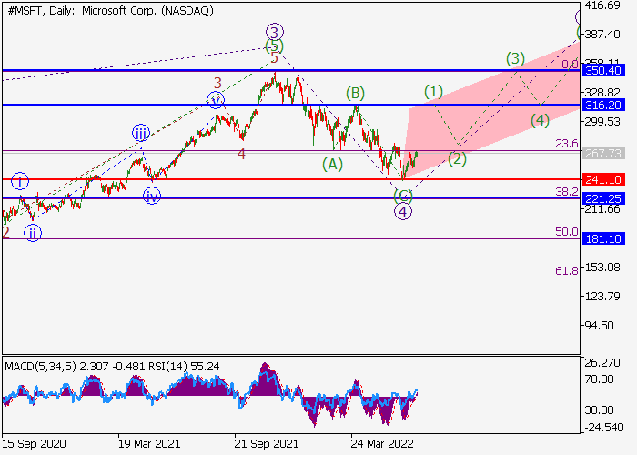
Task: Click the current price 267.73 label
Action: (602, 154)
